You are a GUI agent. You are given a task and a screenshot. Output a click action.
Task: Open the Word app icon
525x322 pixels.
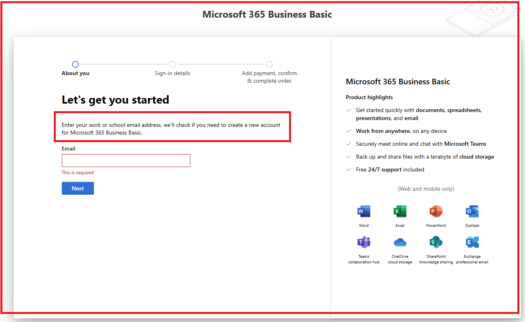coord(364,210)
